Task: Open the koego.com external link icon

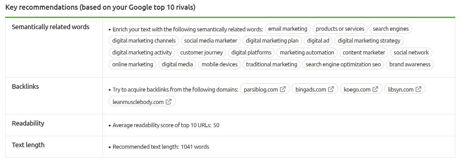Action: click(375, 89)
